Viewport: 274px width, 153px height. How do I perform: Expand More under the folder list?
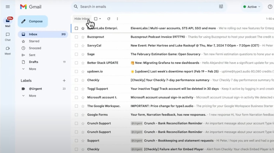[32, 69]
